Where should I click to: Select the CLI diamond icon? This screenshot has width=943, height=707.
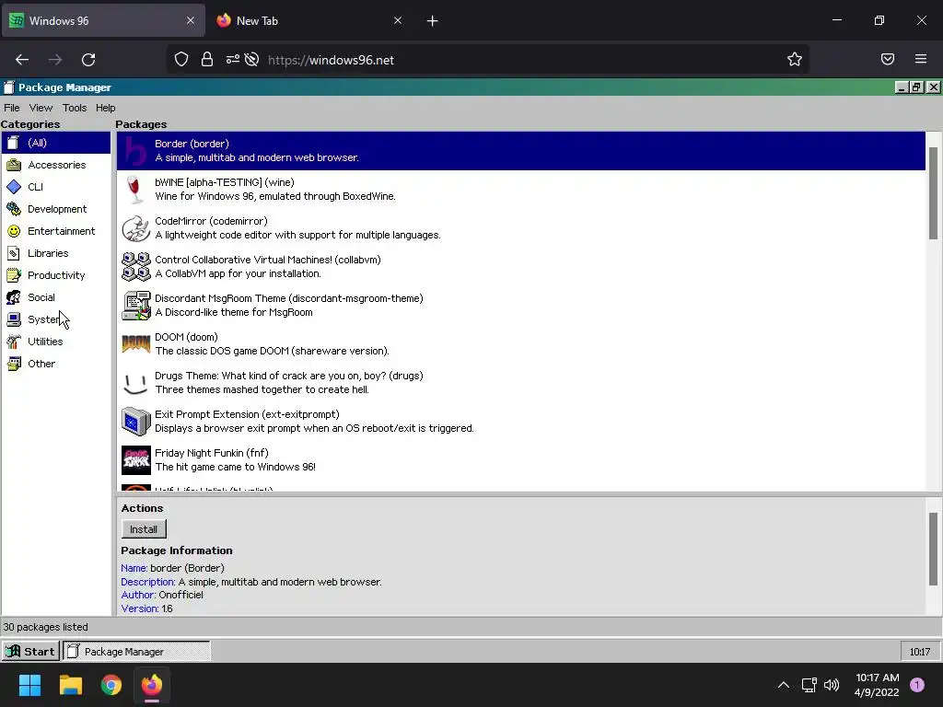point(14,187)
